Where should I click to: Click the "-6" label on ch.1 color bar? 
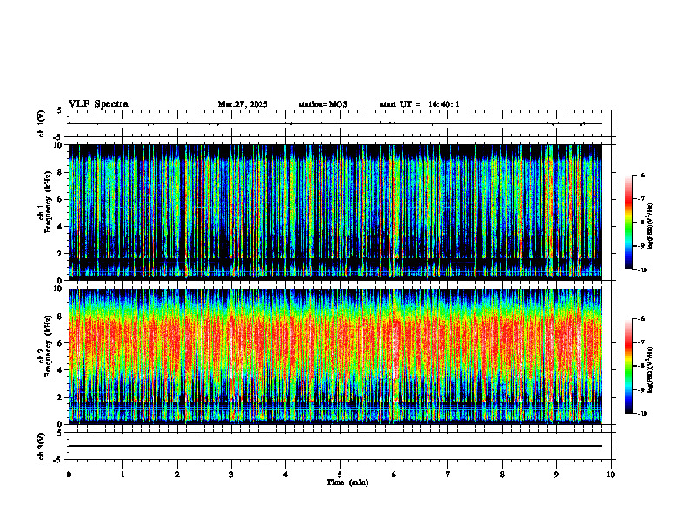(641, 175)
